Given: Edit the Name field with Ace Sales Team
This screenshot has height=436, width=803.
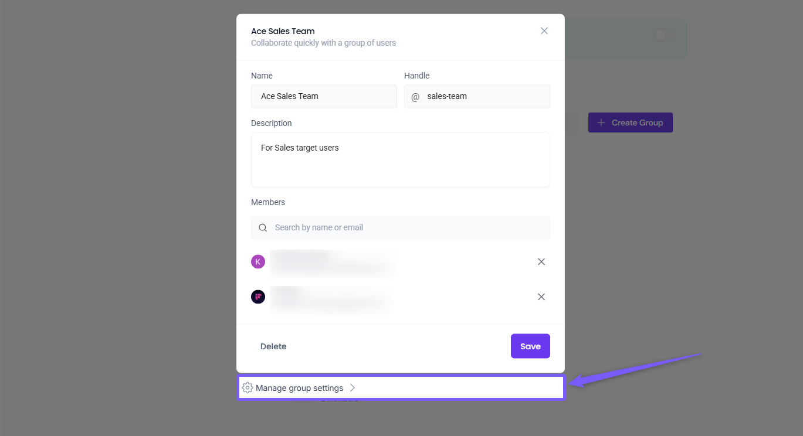Looking at the screenshot, I should pos(324,96).
